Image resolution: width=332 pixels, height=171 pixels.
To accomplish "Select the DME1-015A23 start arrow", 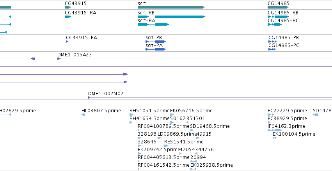I will click(59, 59).
